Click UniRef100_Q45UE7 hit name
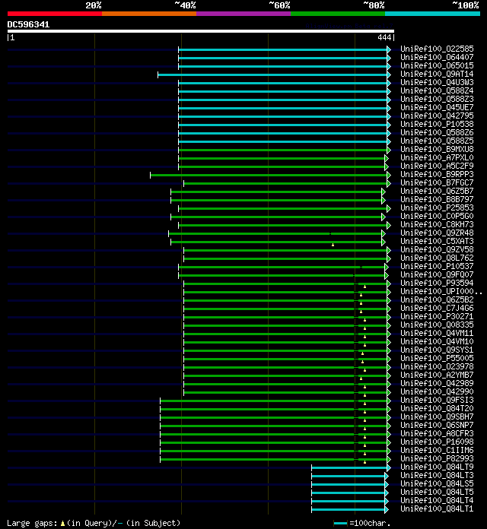Viewport: 487px width, 529px height. [437, 108]
